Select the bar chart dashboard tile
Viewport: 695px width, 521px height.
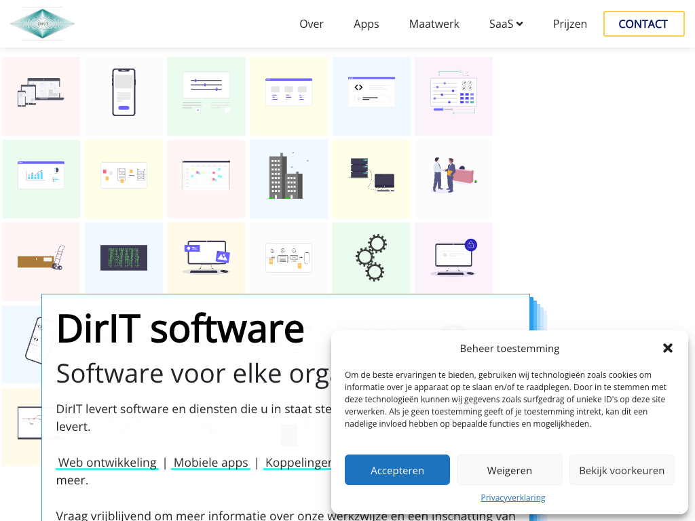(x=41, y=178)
